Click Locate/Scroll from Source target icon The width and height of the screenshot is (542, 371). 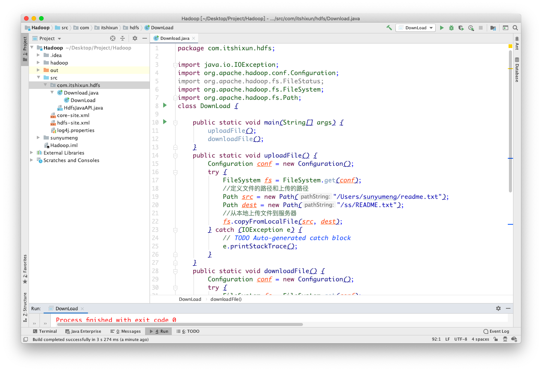[x=113, y=38]
